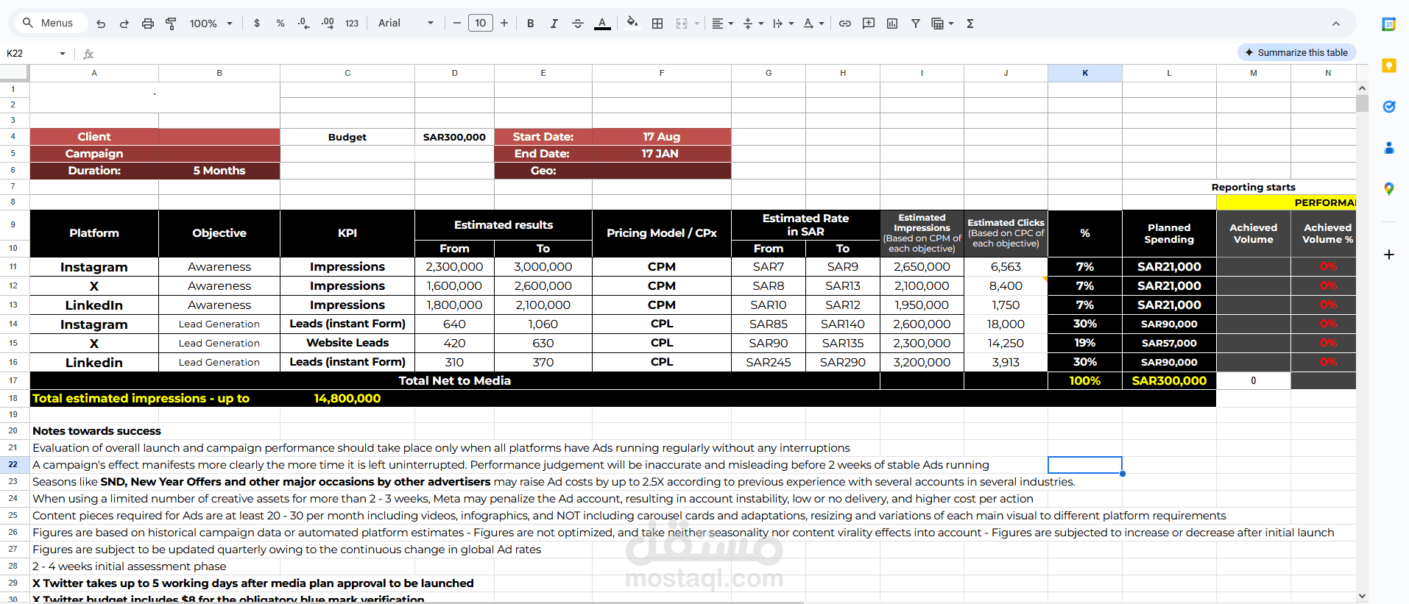The image size is (1409, 604).
Task: Open the vertical align dropdown
Action: pyautogui.click(x=753, y=24)
